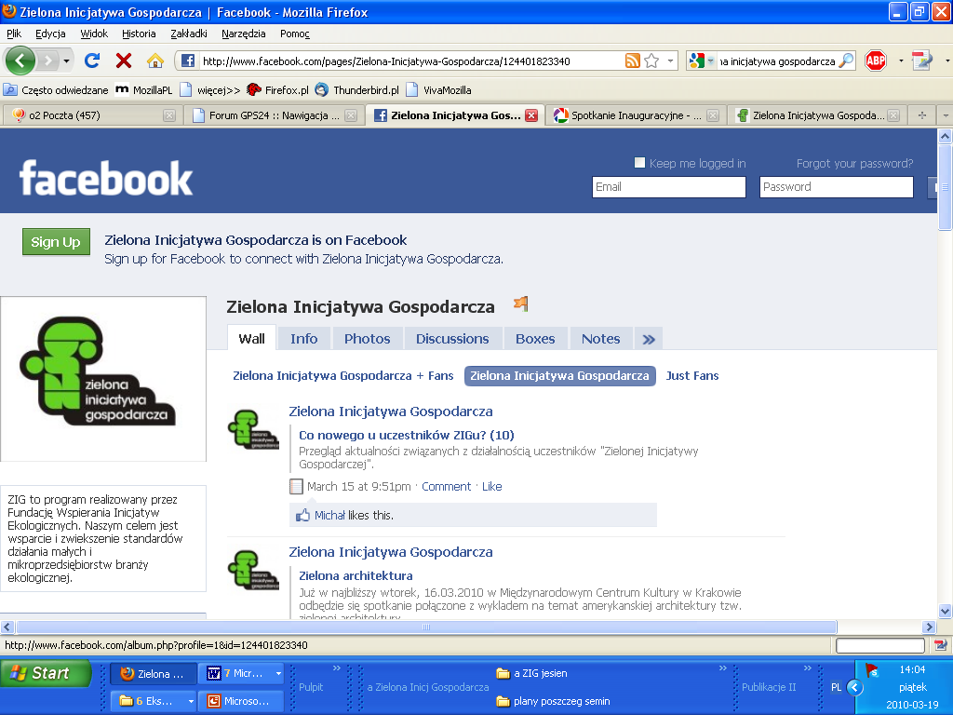This screenshot has width=953, height=715.
Task: Show the 'Just Fans' wall filter
Action: tap(692, 376)
